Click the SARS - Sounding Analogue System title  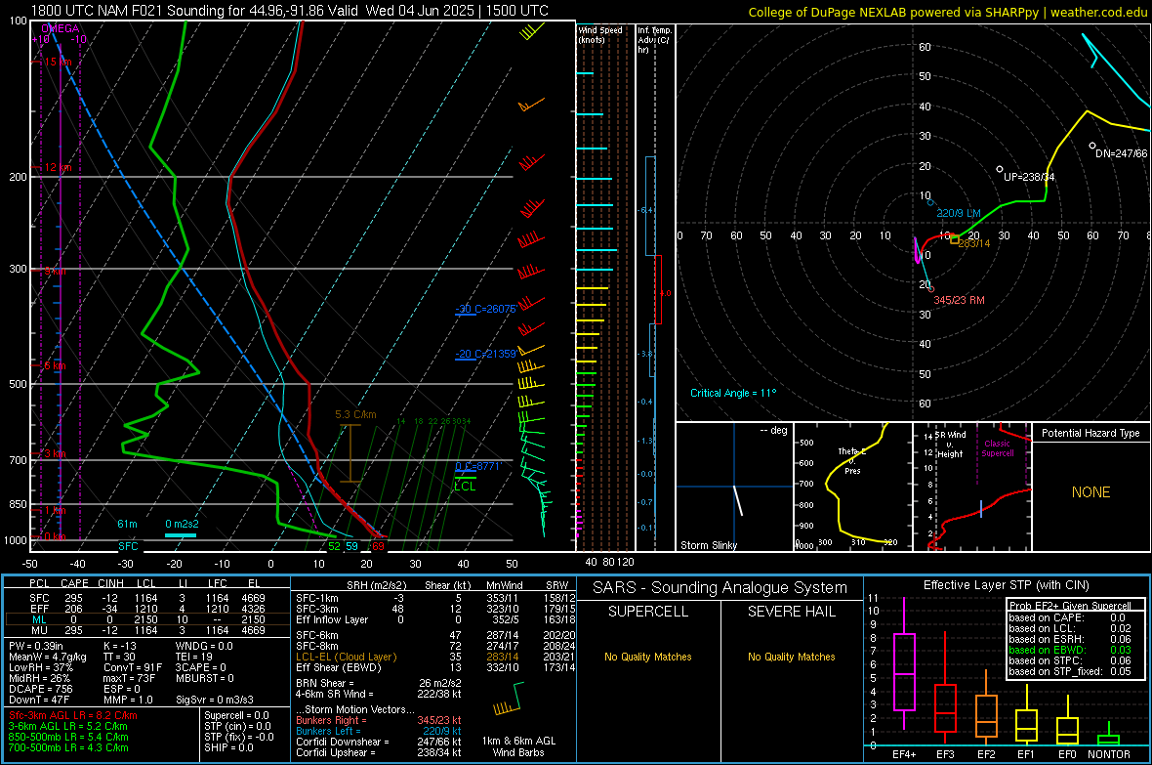[720, 588]
